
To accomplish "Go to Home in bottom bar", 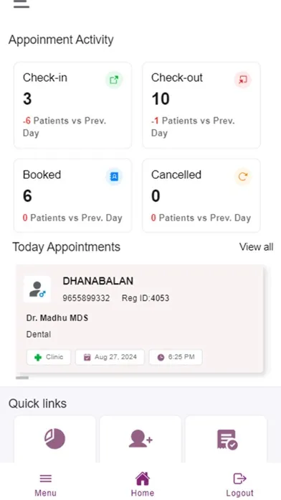I will point(142,484).
